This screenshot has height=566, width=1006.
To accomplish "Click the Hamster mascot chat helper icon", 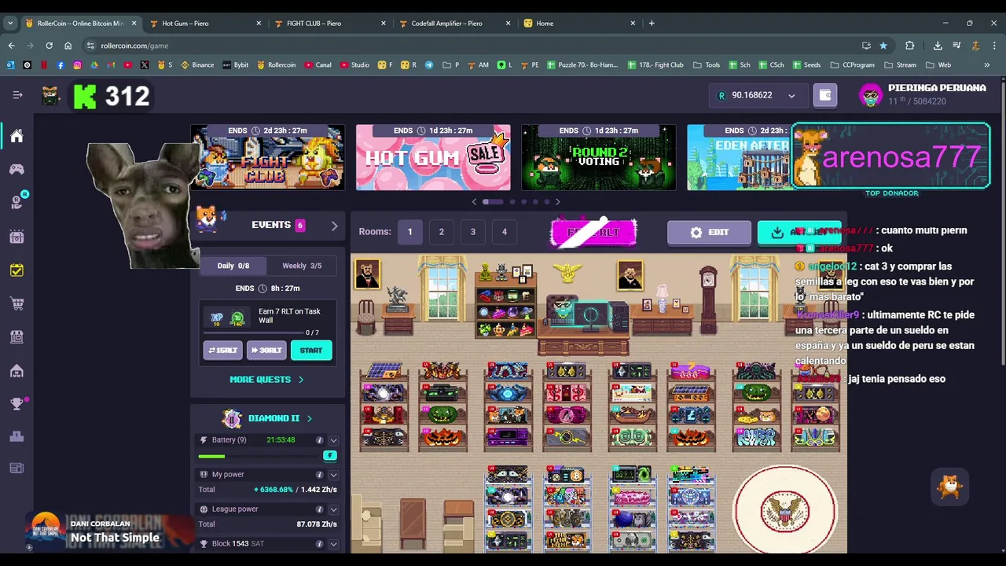I will (950, 487).
